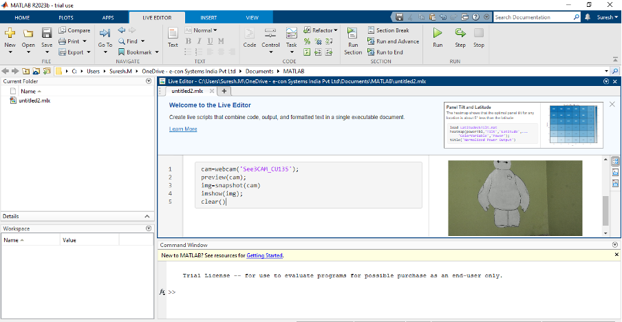Image resolution: width=622 pixels, height=322 pixels.
Task: Click the Code insert icon
Action: 250,33
